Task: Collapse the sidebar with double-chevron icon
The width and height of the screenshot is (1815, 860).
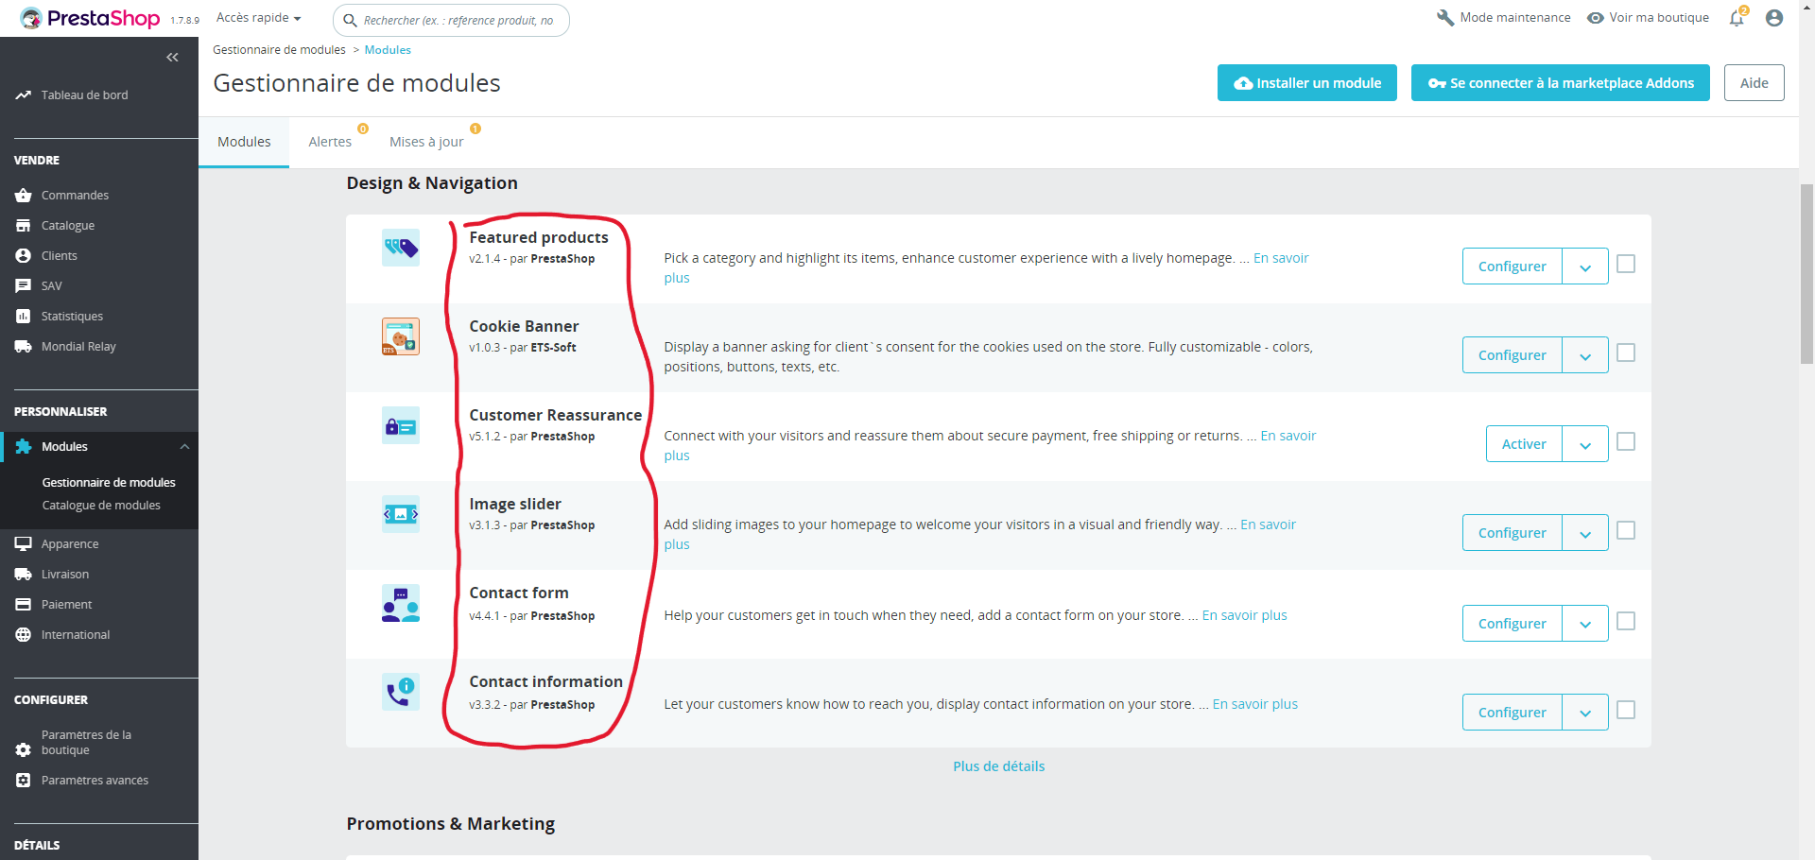Action: click(x=172, y=58)
